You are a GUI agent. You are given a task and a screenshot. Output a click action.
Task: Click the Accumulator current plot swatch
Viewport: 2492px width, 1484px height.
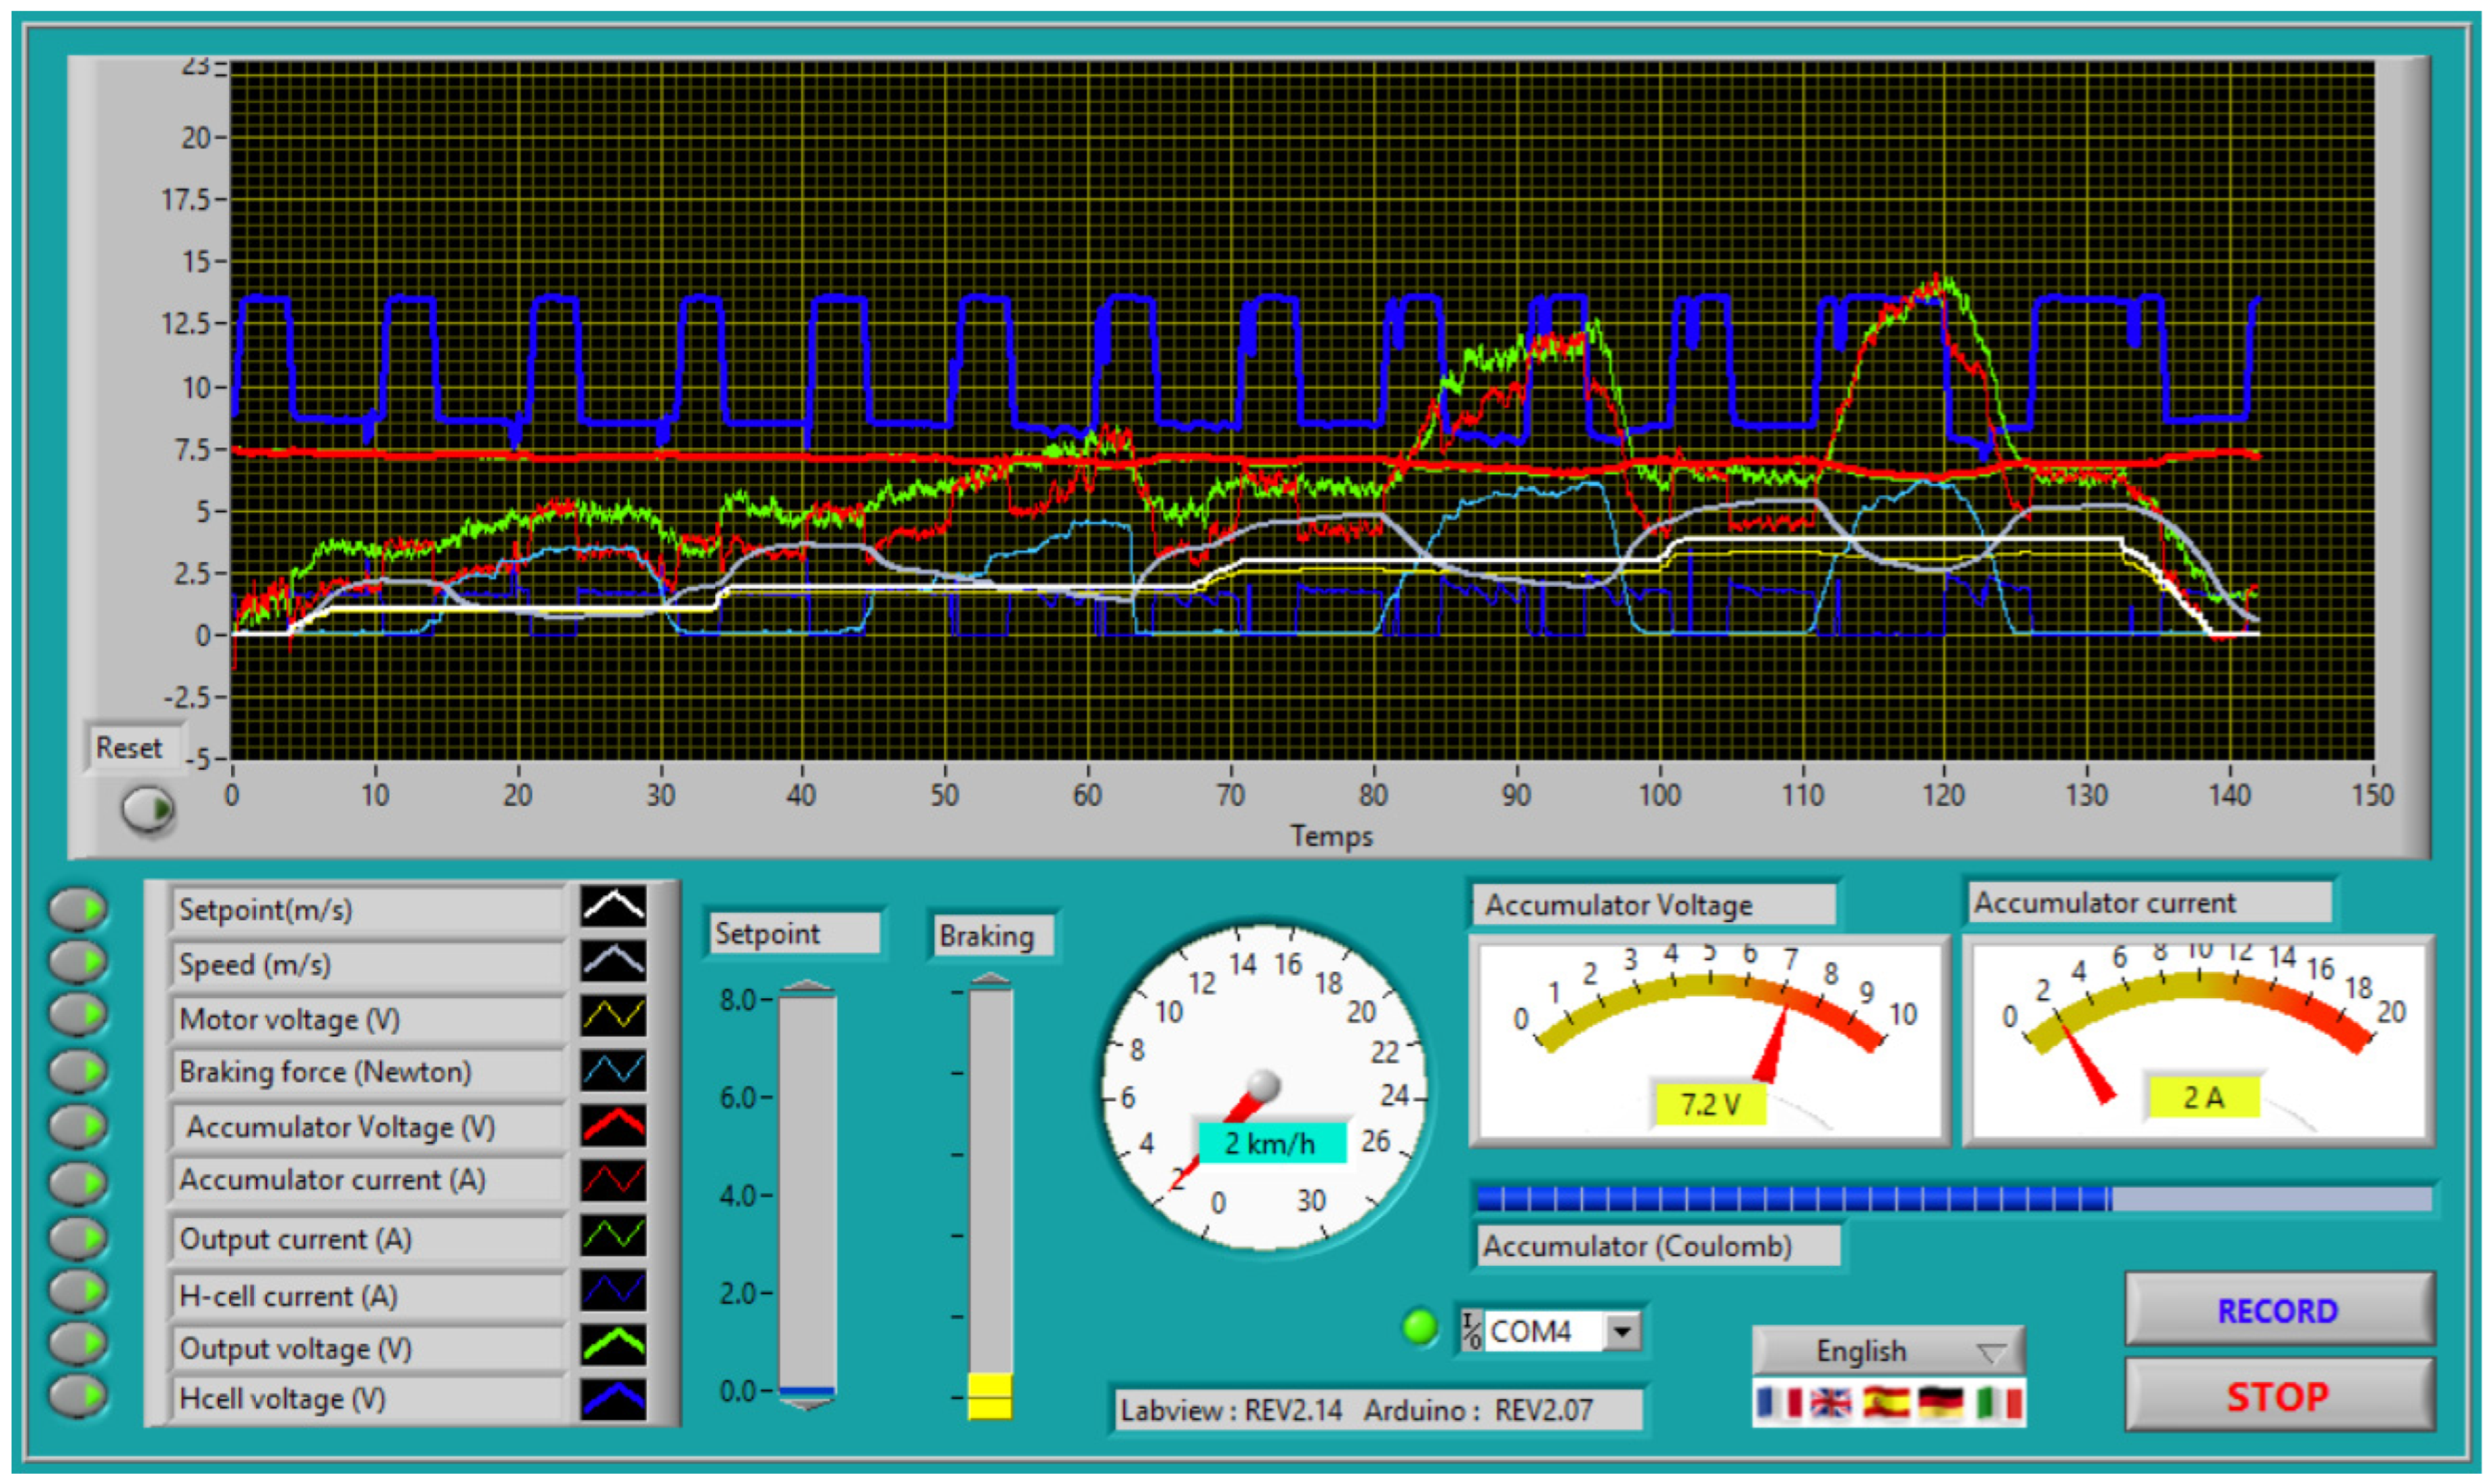tap(614, 1180)
